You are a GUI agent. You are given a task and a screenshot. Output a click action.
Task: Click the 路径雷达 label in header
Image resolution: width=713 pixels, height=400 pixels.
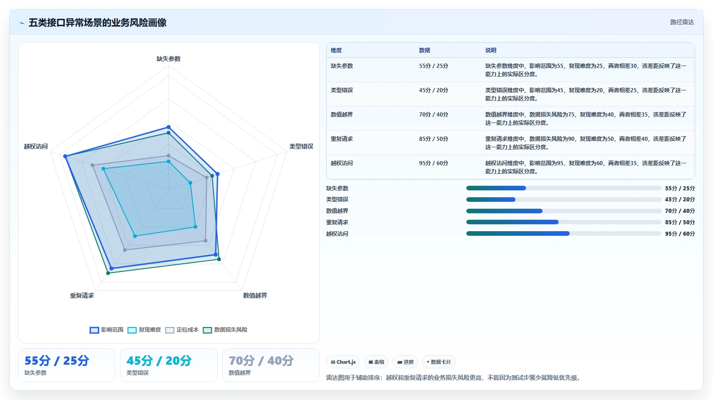pos(682,22)
